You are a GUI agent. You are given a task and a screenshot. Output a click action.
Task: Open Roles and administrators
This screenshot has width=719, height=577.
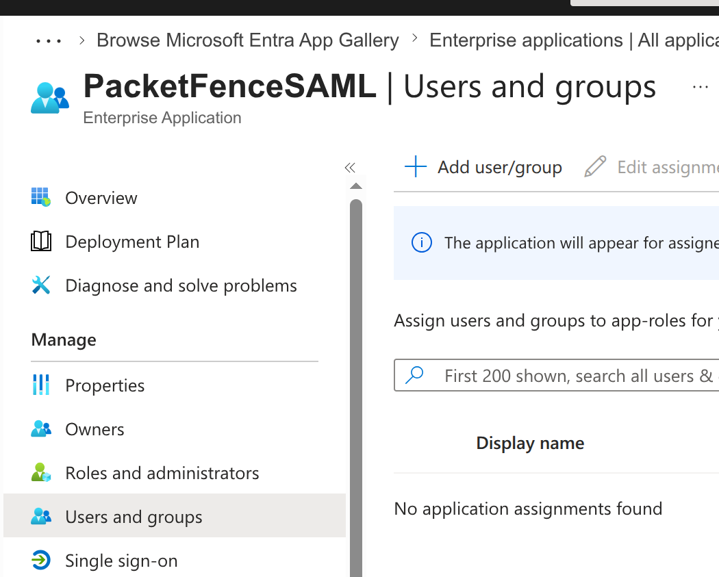click(174, 473)
